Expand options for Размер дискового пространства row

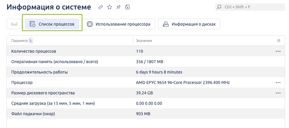(x=278, y=93)
